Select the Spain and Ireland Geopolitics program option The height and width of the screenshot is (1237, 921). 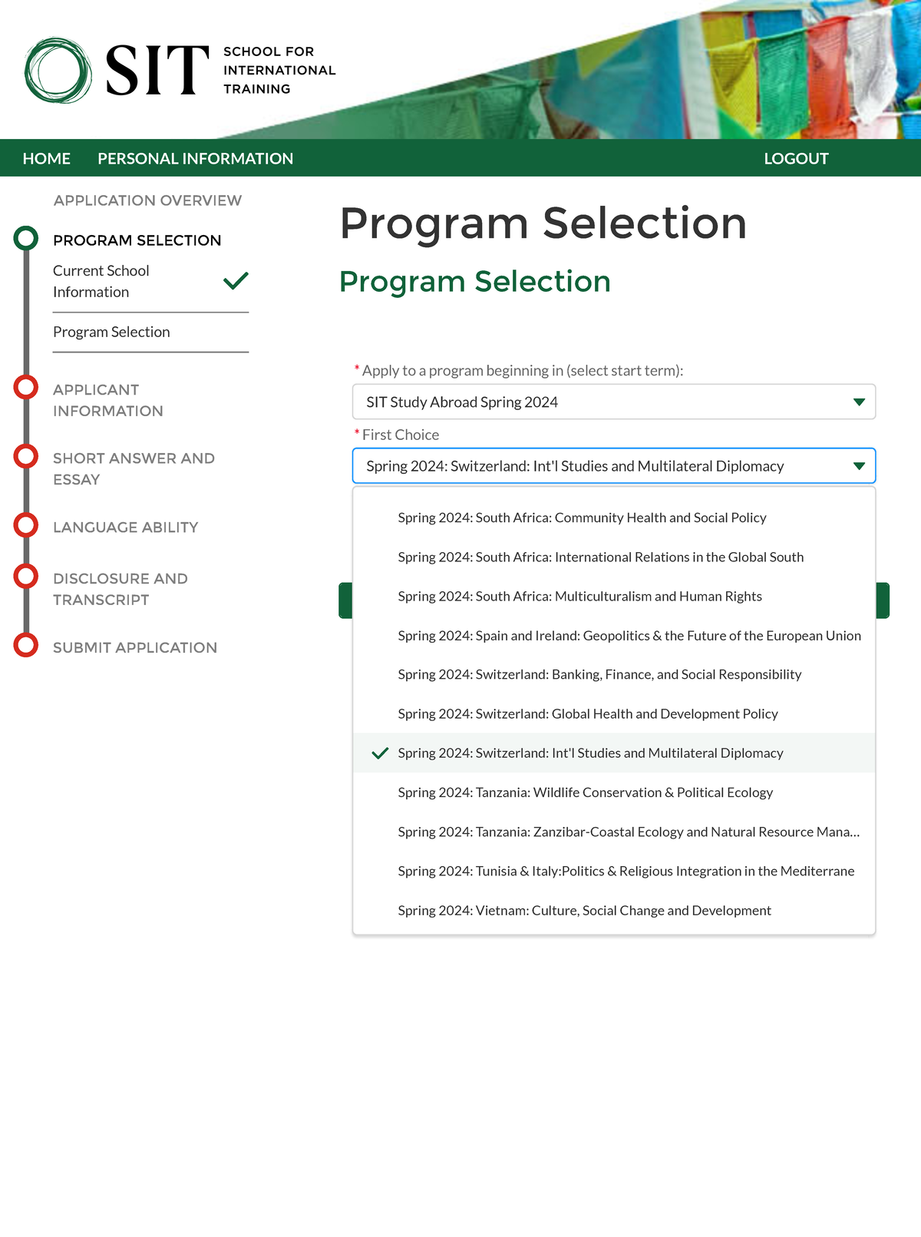[x=629, y=636]
